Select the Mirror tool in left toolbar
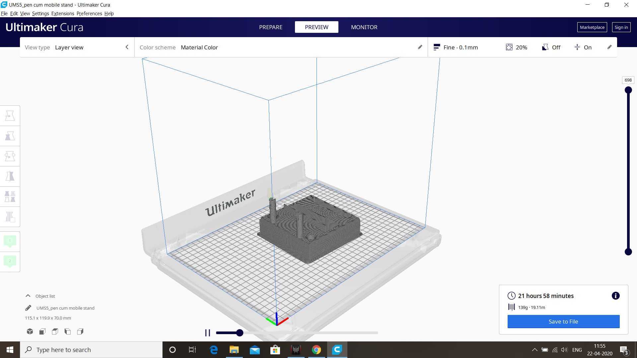Image resolution: width=637 pixels, height=358 pixels. click(10, 176)
